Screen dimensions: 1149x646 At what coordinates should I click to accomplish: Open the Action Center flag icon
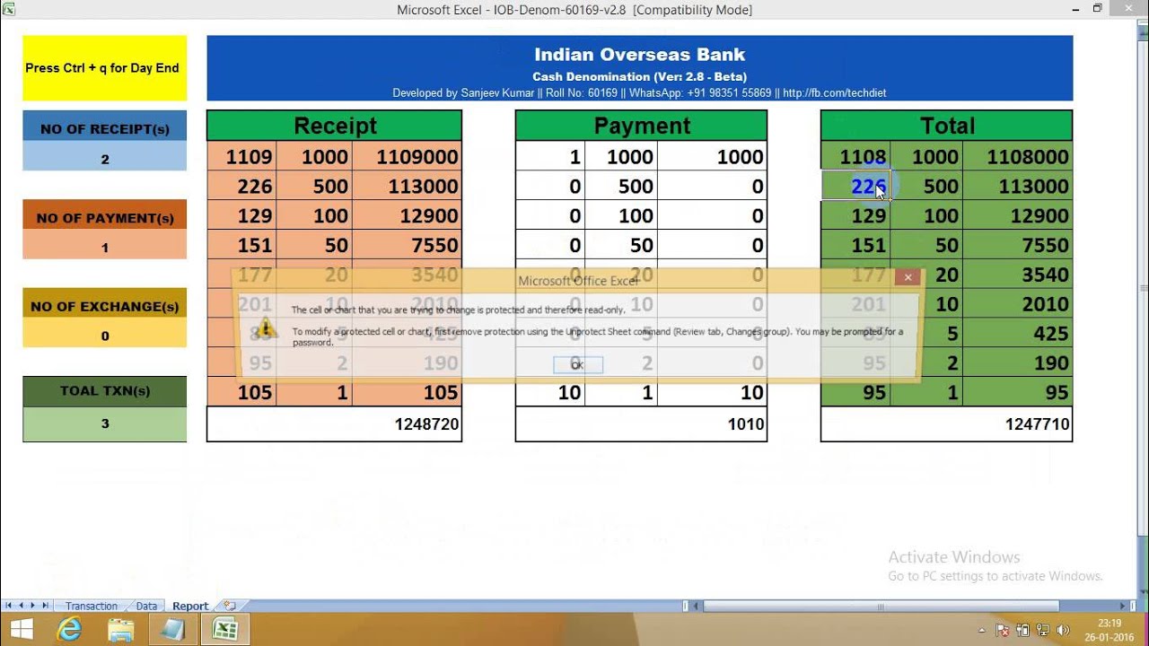[1003, 630]
